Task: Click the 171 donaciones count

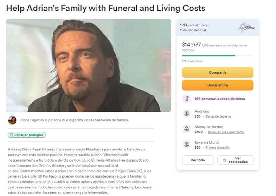Action: click(x=192, y=61)
